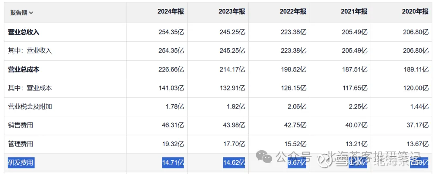The height and width of the screenshot is (174, 434).
Task: Pick the 2020年报 column header
Action: point(415,12)
